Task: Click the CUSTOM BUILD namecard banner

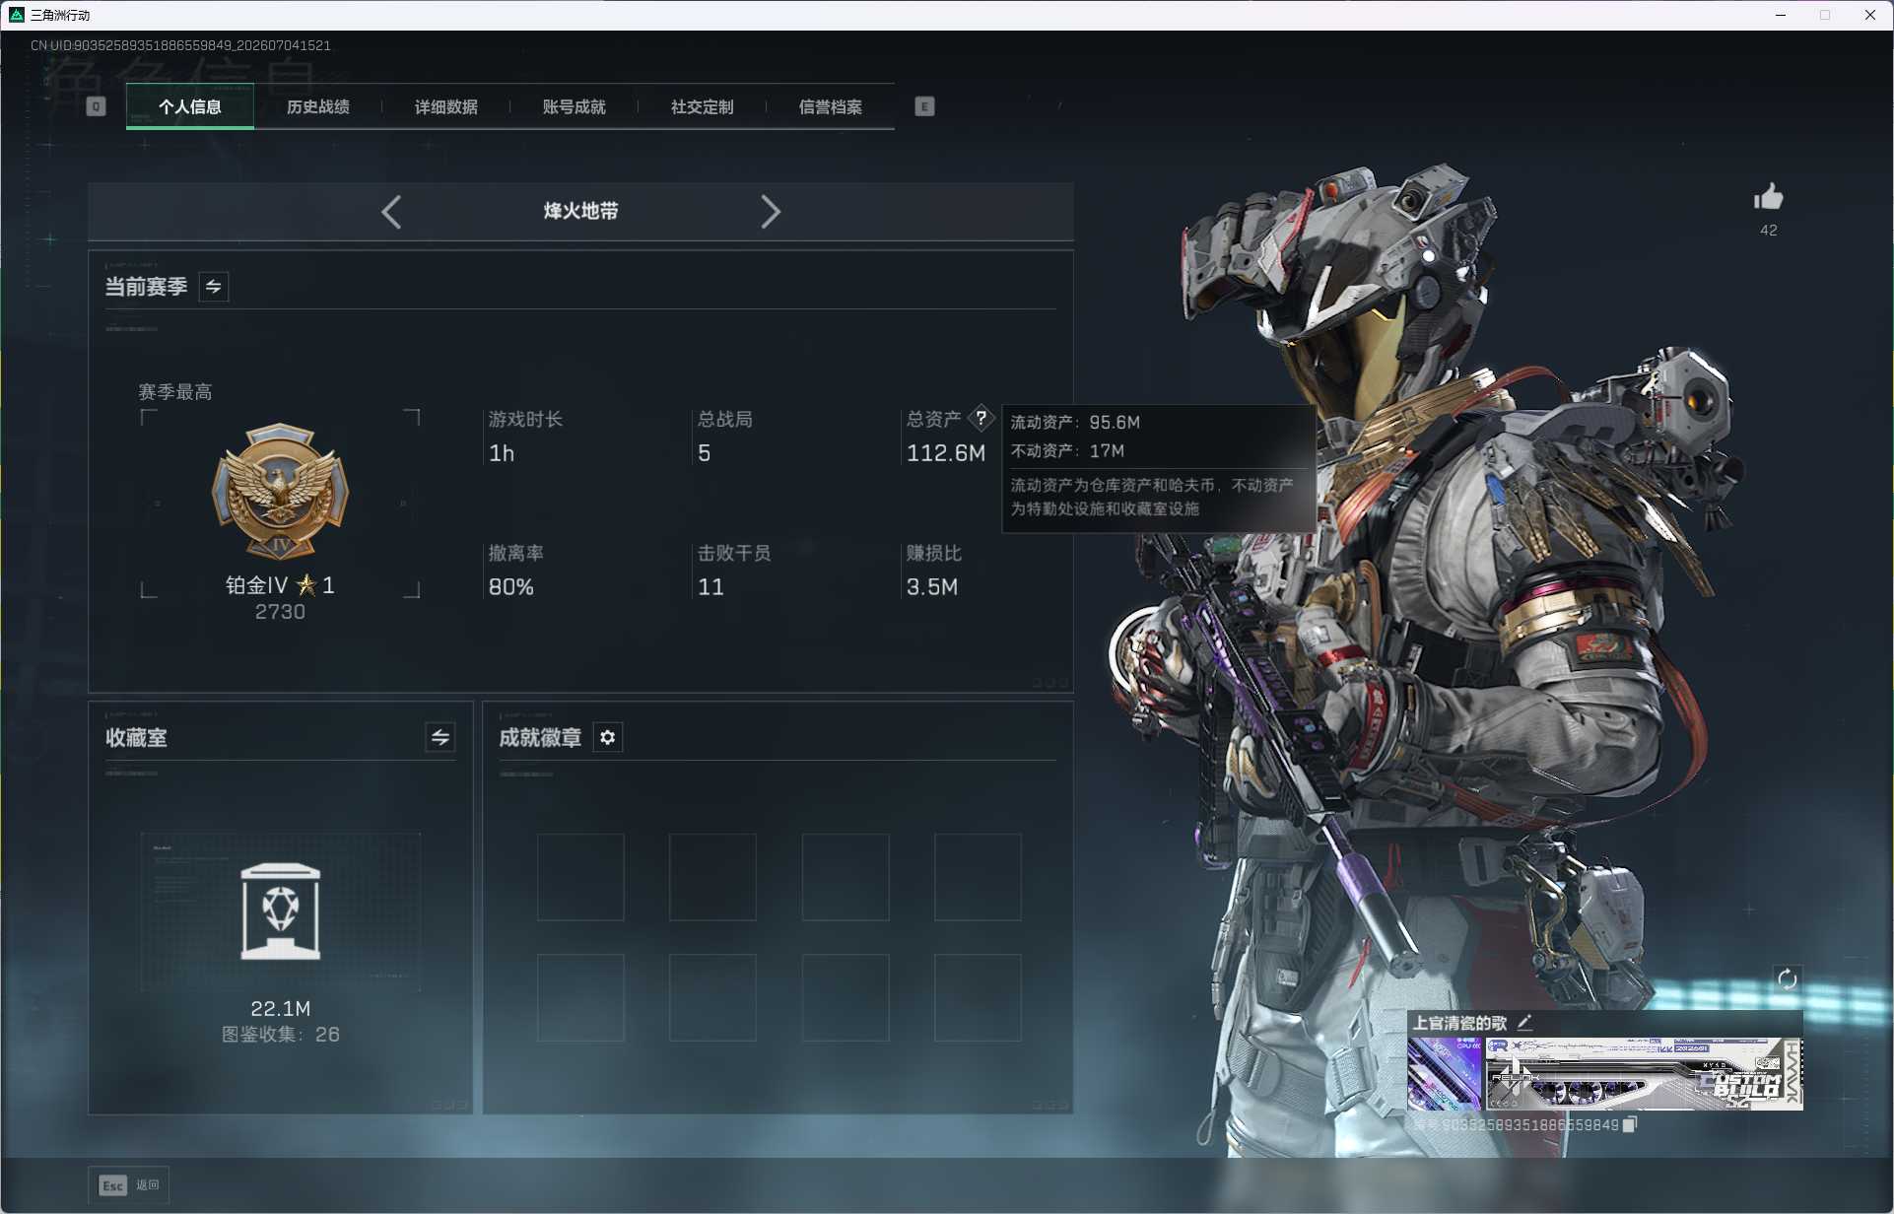Action: tap(1644, 1073)
